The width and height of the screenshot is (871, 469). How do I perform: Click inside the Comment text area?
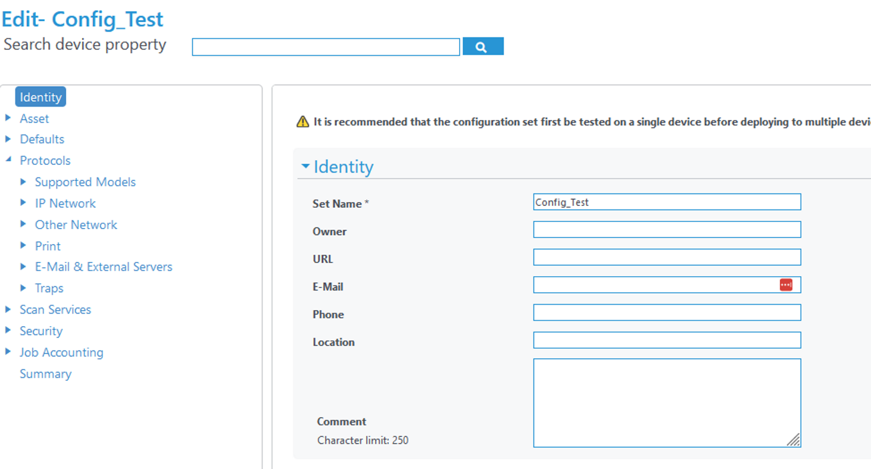[667, 402]
